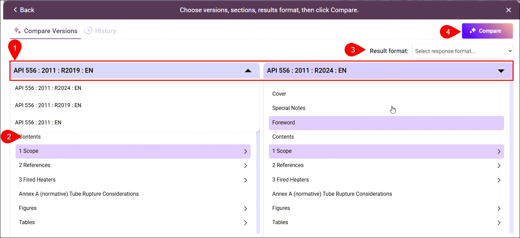Select Tables in the right panel
This screenshot has height=238, width=520.
coord(387,222)
